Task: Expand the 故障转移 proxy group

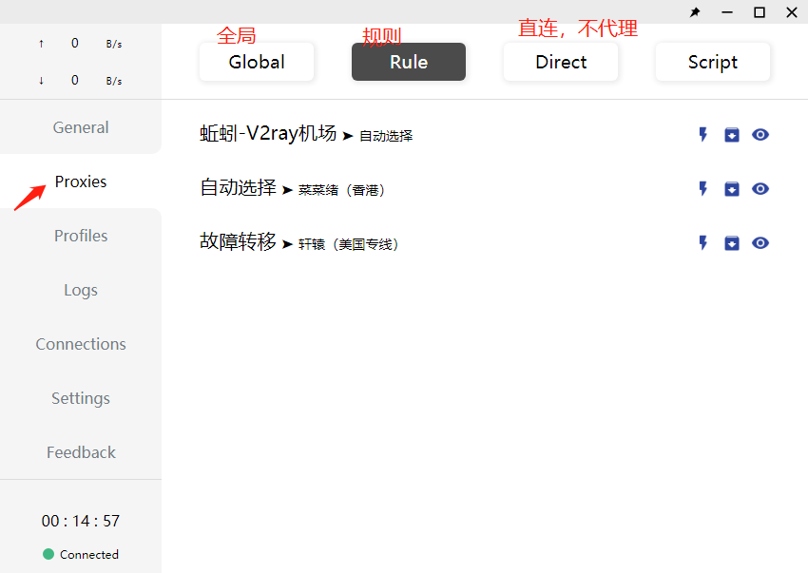Action: [x=299, y=242]
